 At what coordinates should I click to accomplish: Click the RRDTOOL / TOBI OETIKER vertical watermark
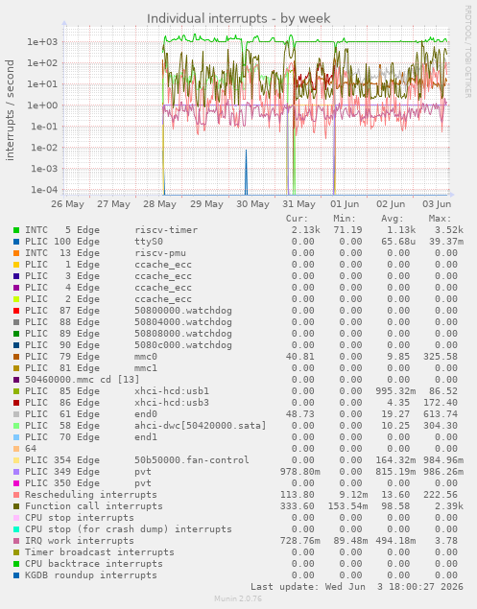468,51
